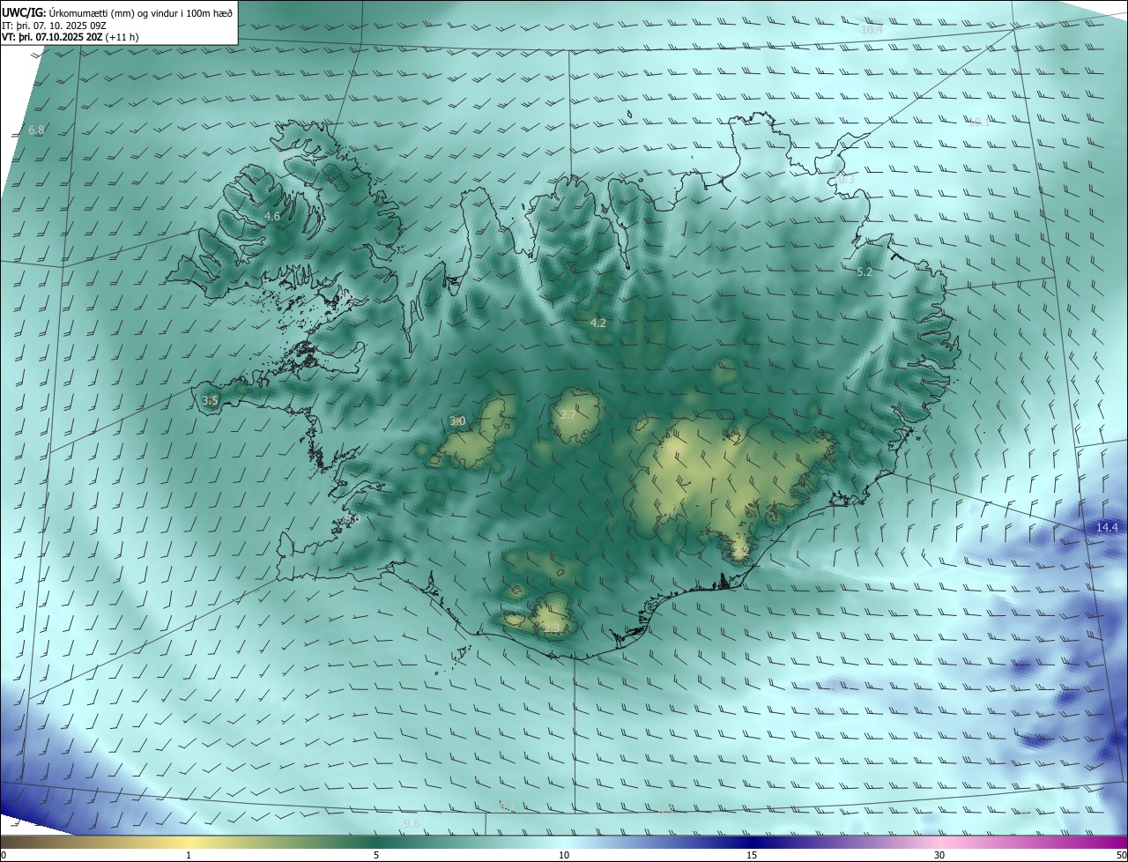Click the colour scale tick labelled 5
This screenshot has height=862, width=1128.
376,855
